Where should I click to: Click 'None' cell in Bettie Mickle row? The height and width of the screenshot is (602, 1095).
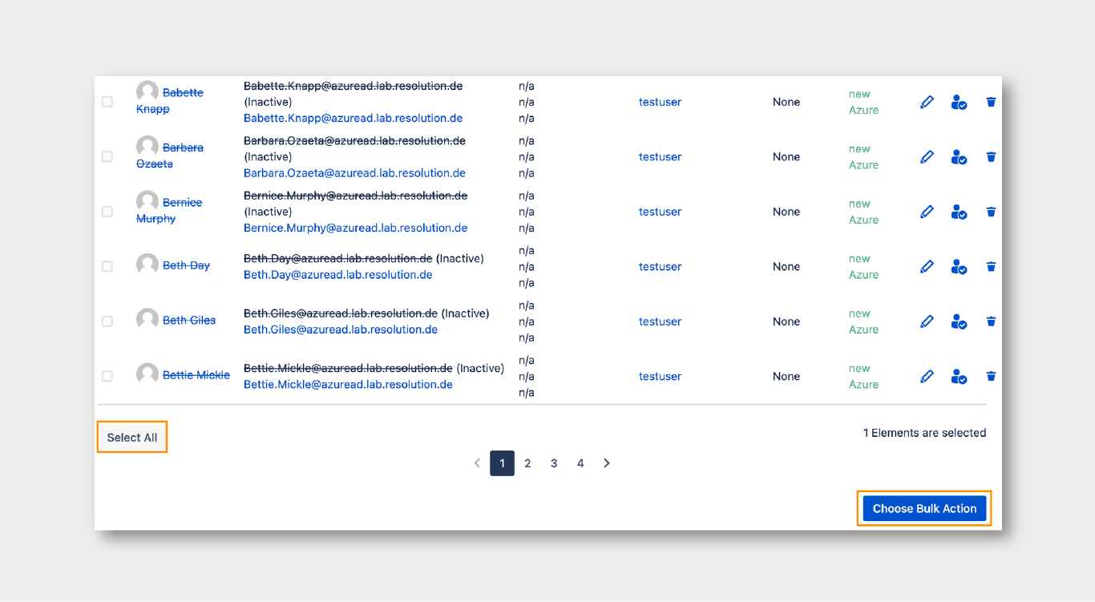pyautogui.click(x=786, y=376)
